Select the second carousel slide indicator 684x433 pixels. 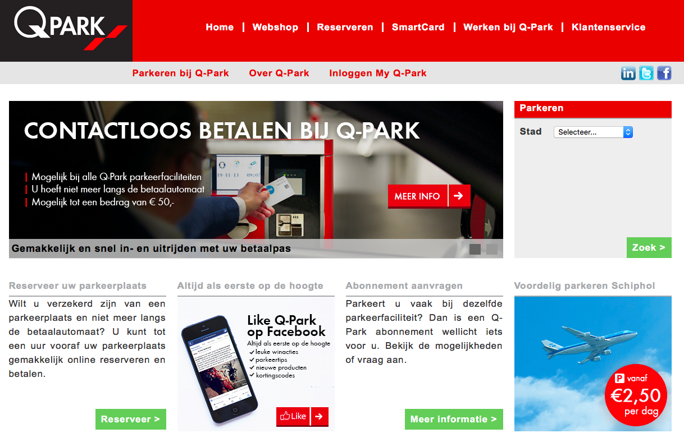(x=491, y=248)
